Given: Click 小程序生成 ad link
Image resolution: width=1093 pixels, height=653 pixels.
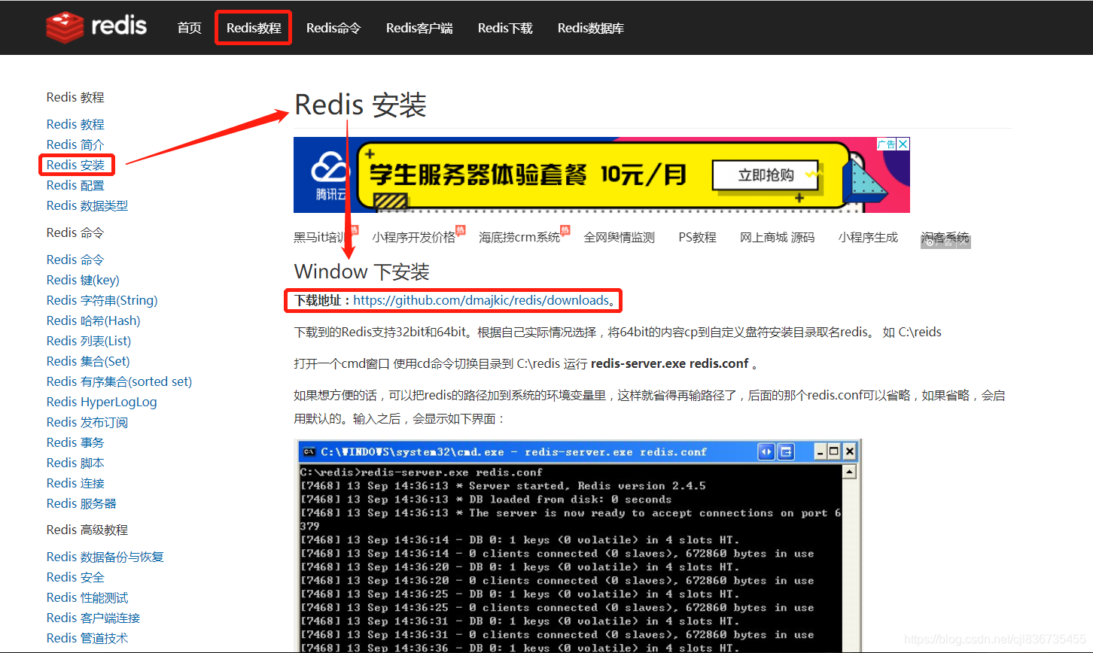Looking at the screenshot, I should [x=869, y=237].
